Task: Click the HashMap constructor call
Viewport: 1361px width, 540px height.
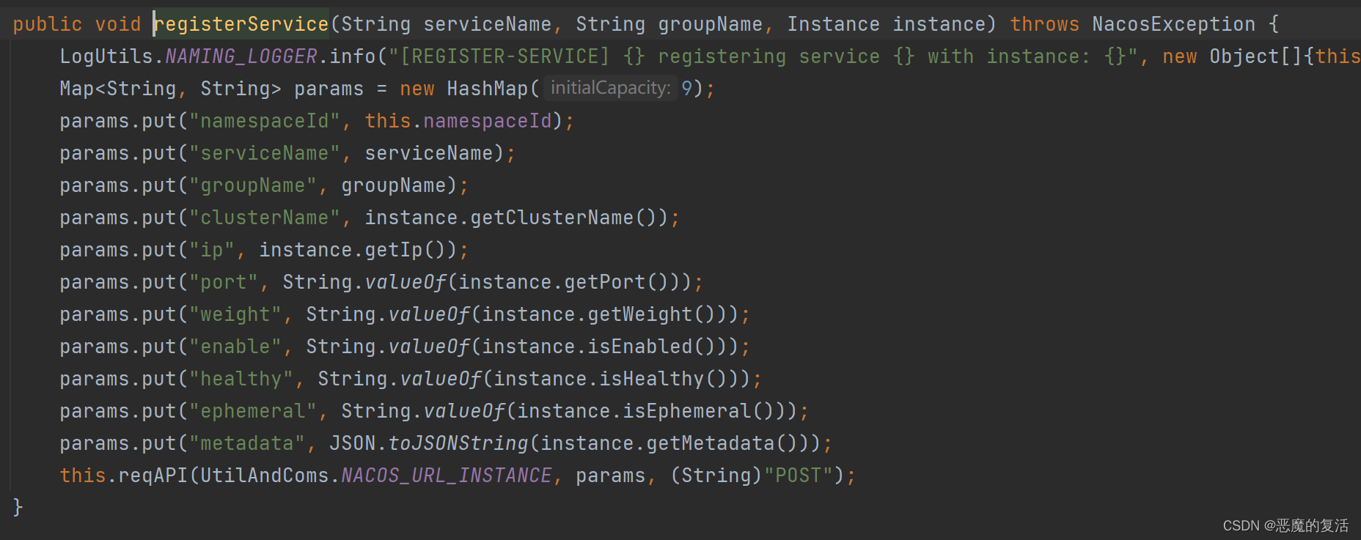Action: click(487, 89)
